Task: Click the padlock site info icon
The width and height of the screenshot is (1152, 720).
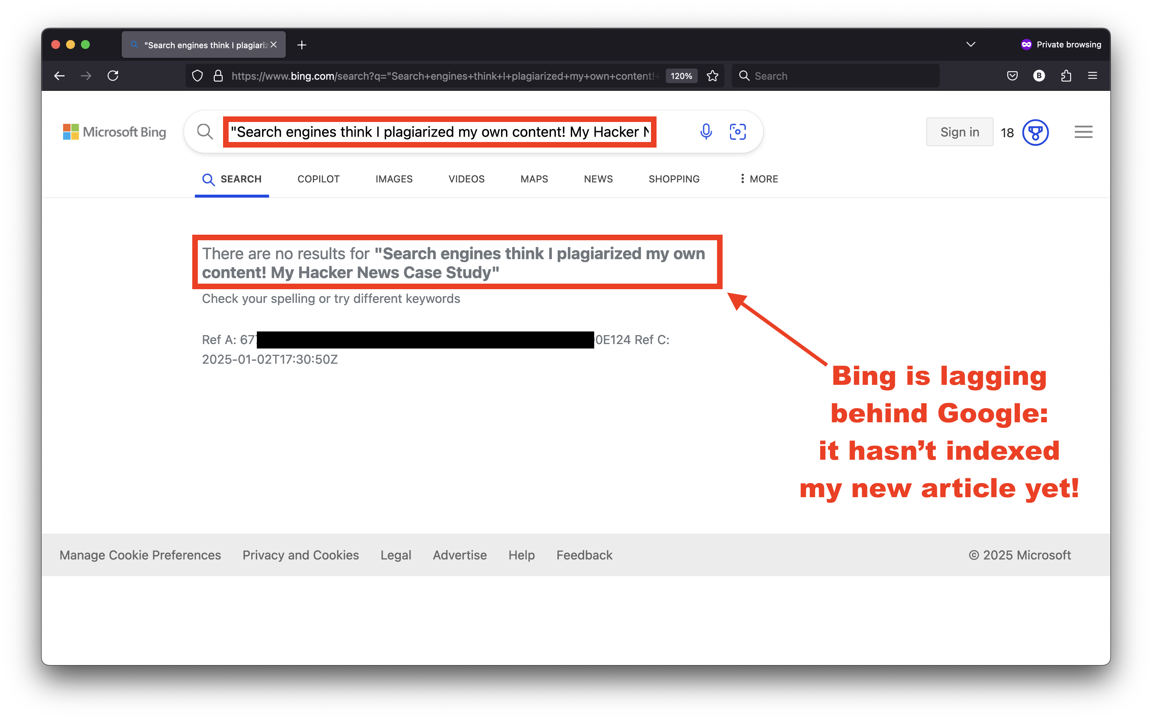Action: (x=218, y=76)
